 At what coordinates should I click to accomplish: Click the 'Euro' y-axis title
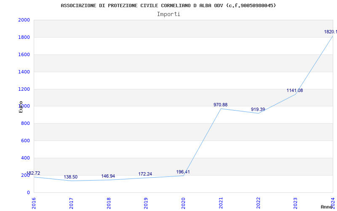tap(21, 107)
